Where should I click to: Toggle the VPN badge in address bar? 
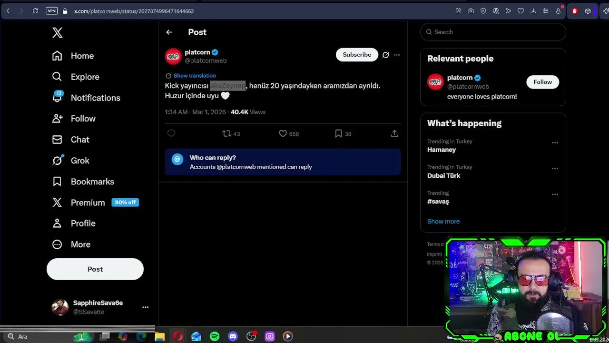[52, 11]
